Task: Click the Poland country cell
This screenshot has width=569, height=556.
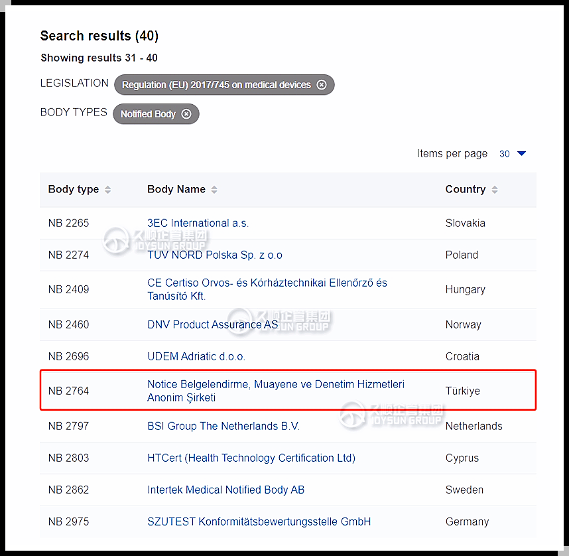Action: 462,255
